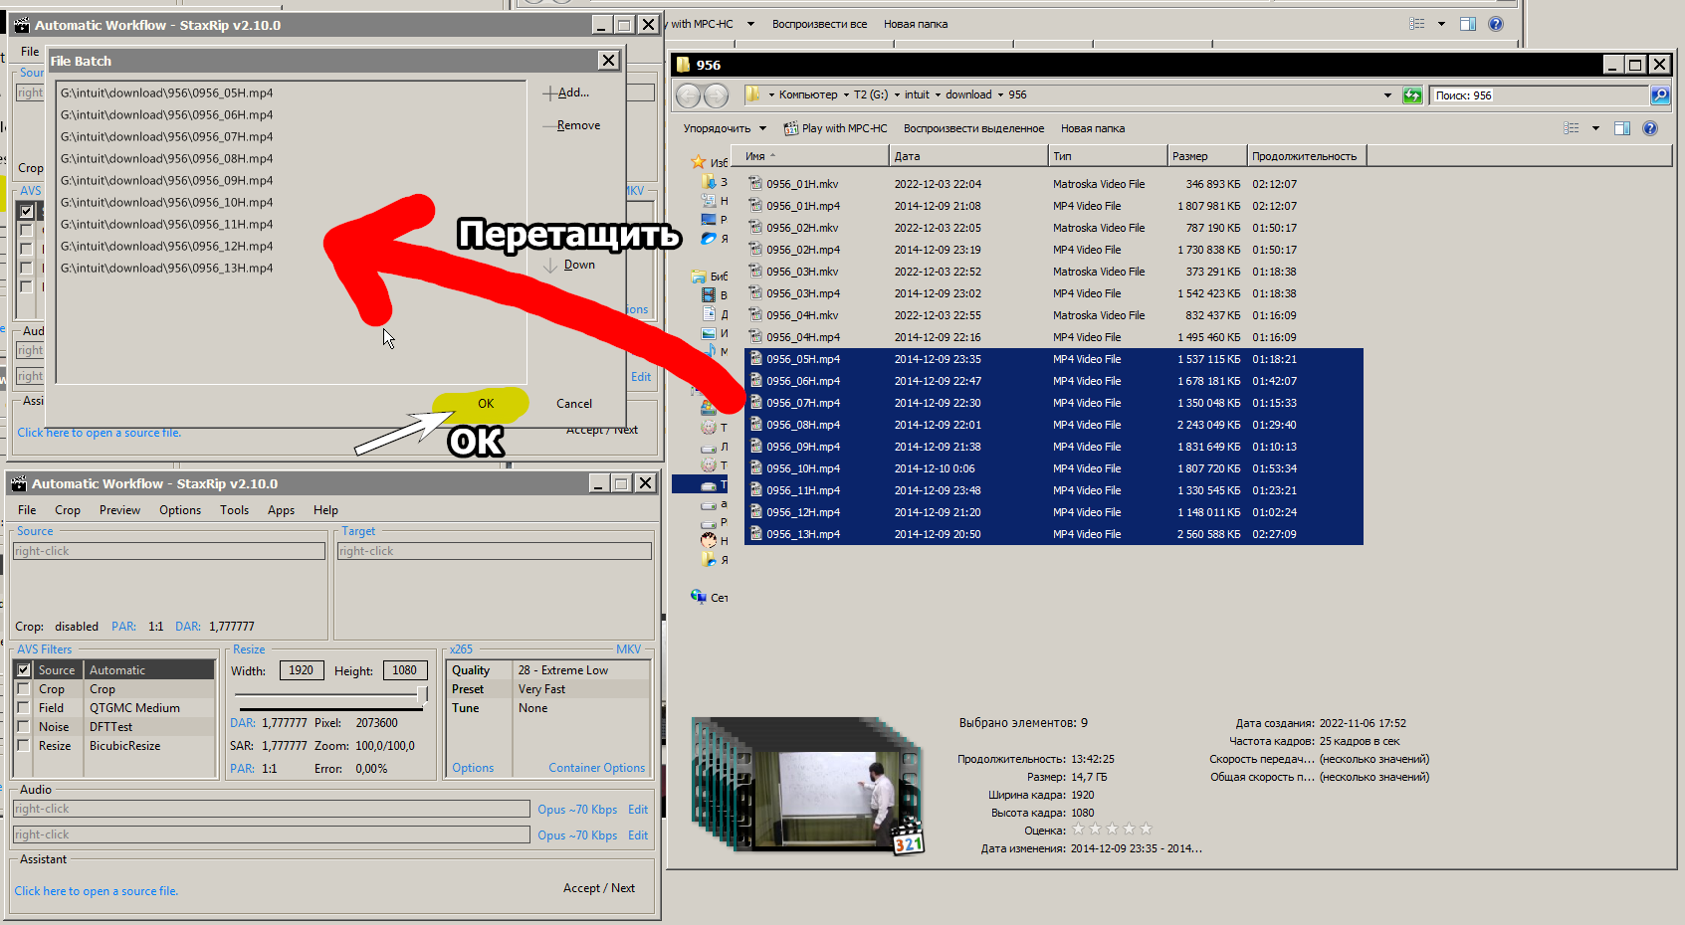Confirm File Batch with OK button
Image resolution: width=1685 pixels, height=925 pixels.
(486, 404)
